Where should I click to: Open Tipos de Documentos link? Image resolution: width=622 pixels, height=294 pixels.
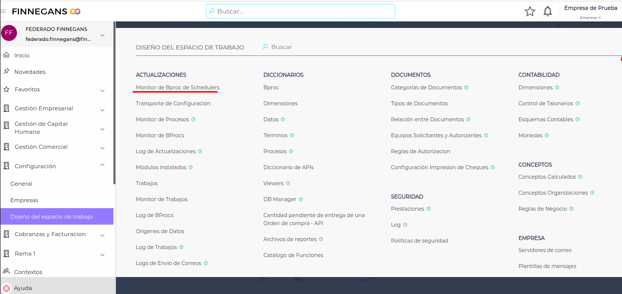pos(419,103)
